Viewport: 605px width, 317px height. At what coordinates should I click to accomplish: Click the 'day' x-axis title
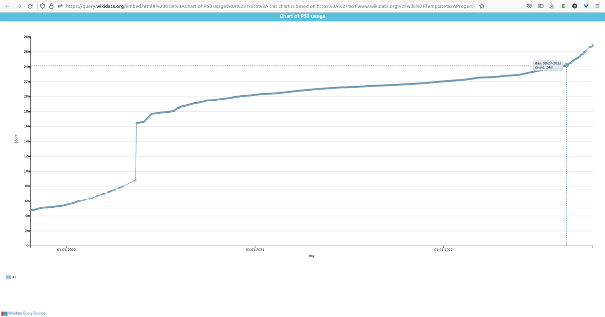coord(312,256)
